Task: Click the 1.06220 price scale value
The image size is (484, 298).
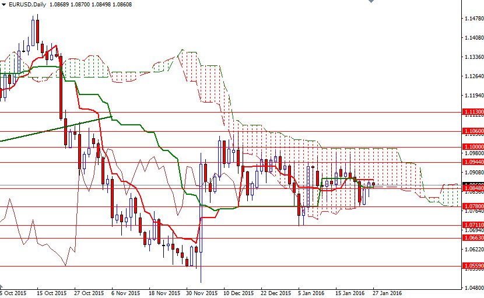Action: coord(474,249)
